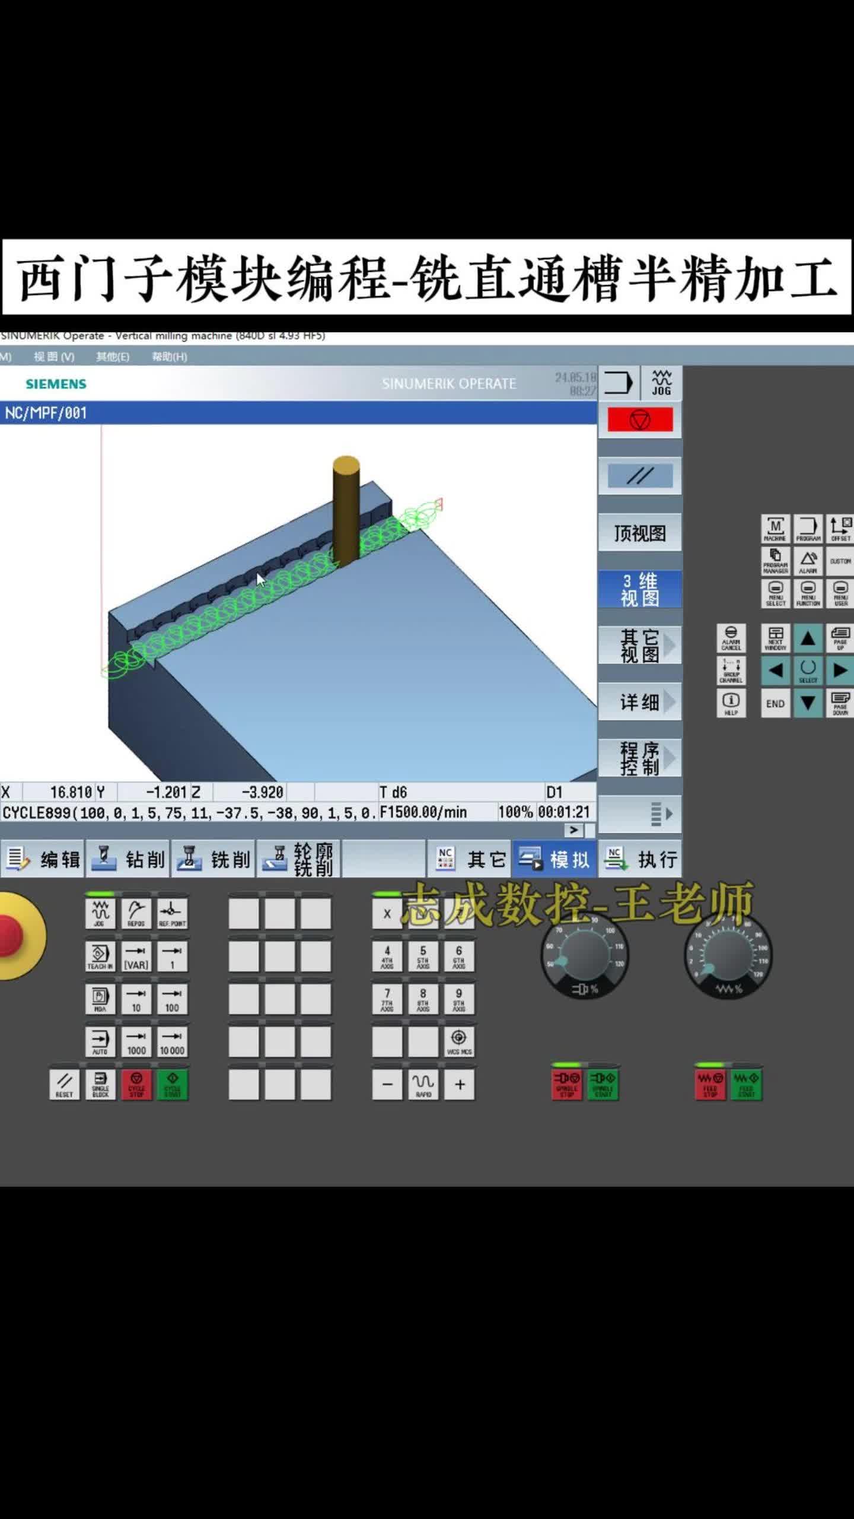Select the increment 10 000 key
The image size is (854, 1519).
click(x=172, y=1041)
